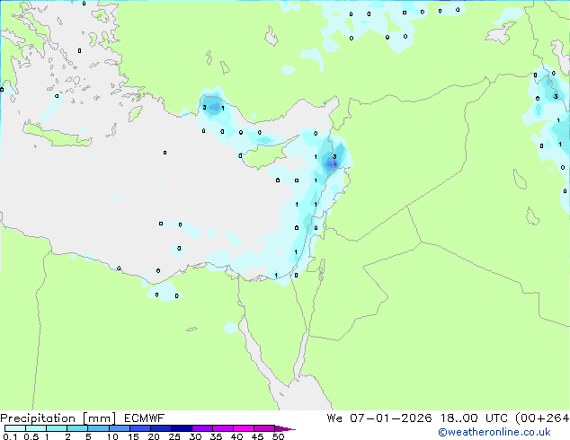This screenshot has width=570, height=440.
Task: Click the legend label '10'
Action: (112, 436)
